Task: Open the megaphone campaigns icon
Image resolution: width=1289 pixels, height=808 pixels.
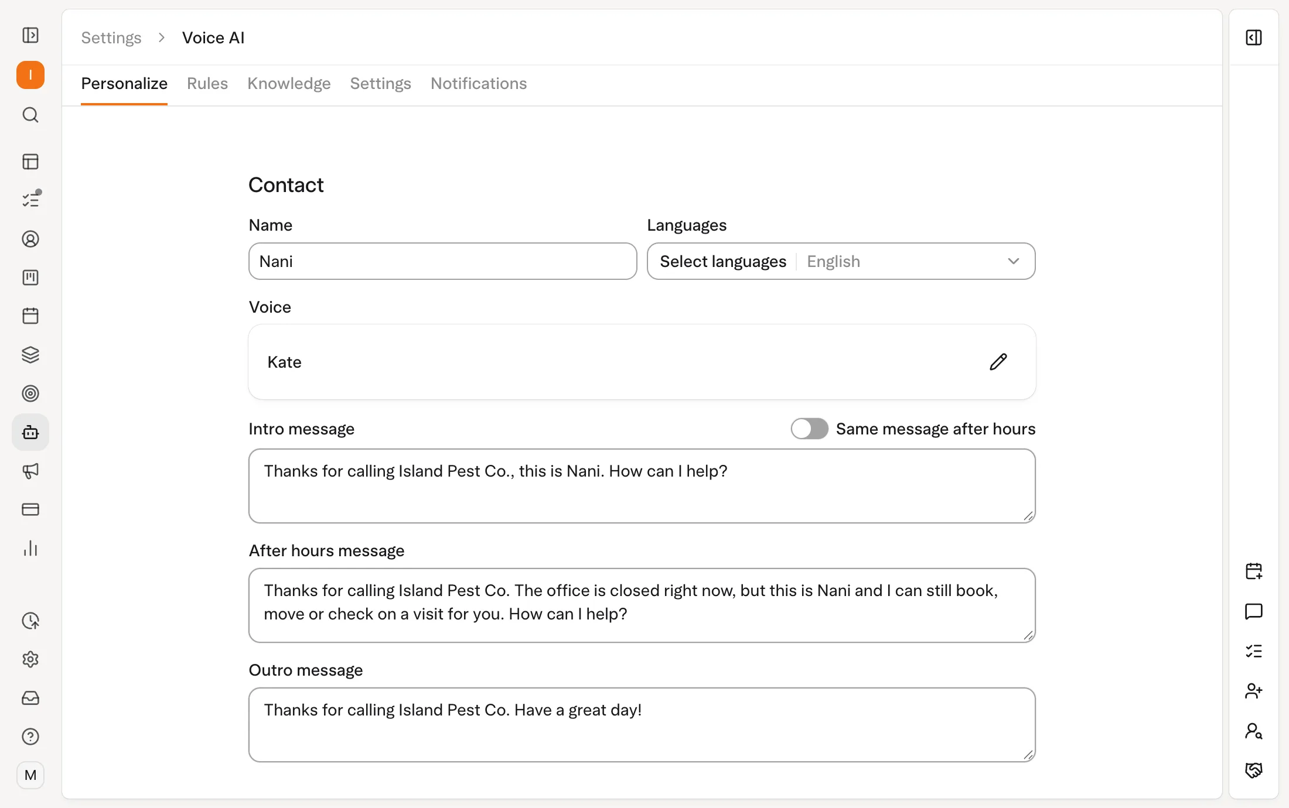Action: [x=30, y=471]
